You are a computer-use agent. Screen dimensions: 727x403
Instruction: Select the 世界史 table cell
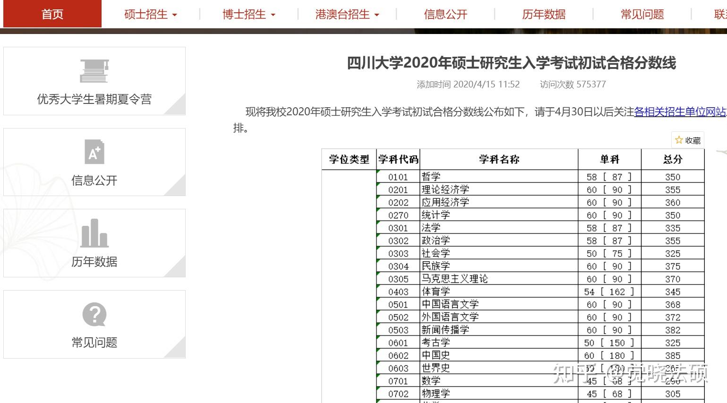tap(499, 368)
